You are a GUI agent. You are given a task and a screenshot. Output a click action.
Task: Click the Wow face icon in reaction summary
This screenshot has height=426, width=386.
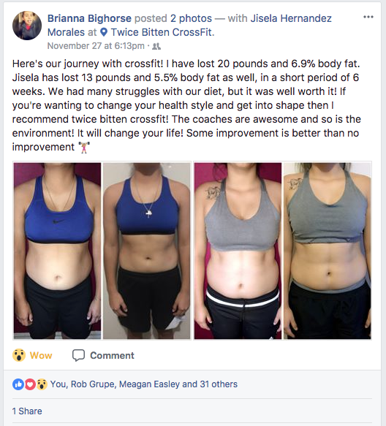(42, 384)
